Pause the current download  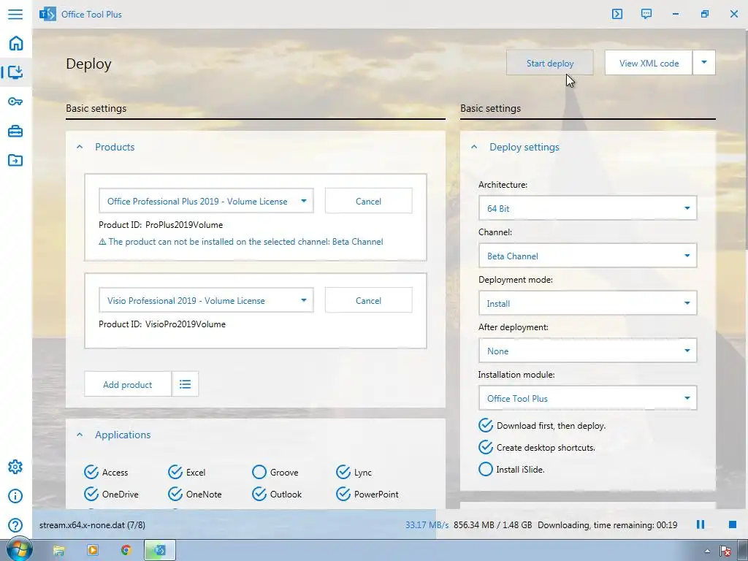tap(701, 524)
